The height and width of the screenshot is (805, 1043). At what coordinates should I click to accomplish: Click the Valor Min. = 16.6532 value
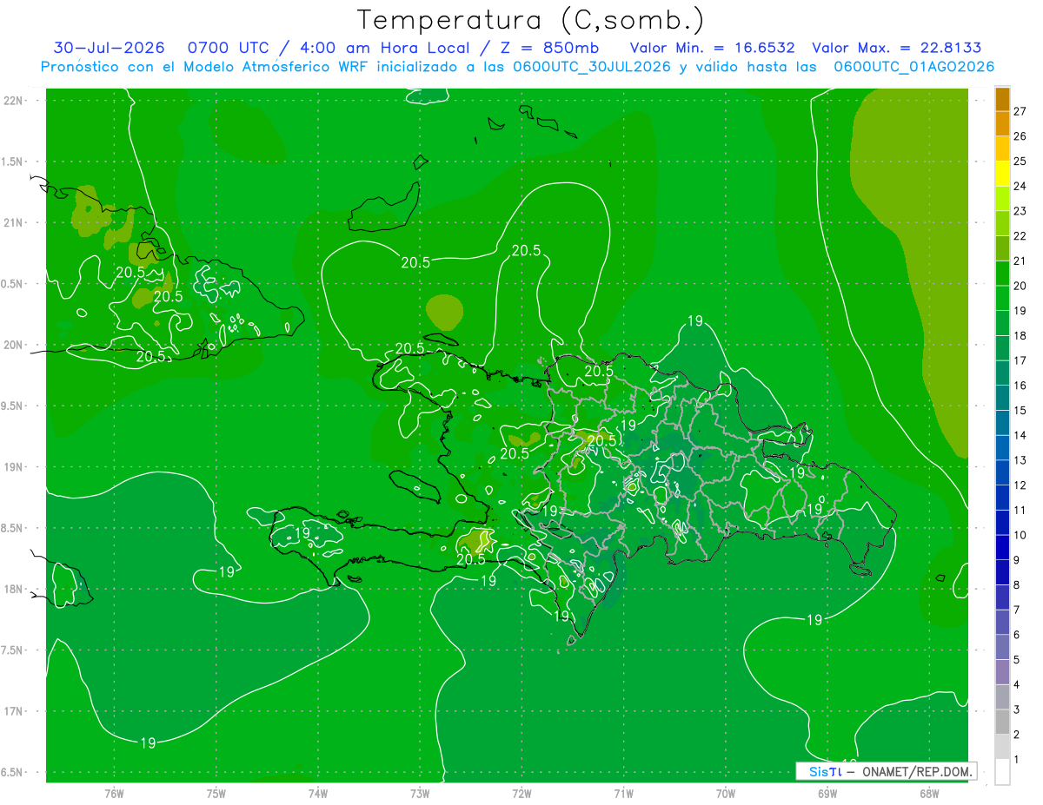713,48
